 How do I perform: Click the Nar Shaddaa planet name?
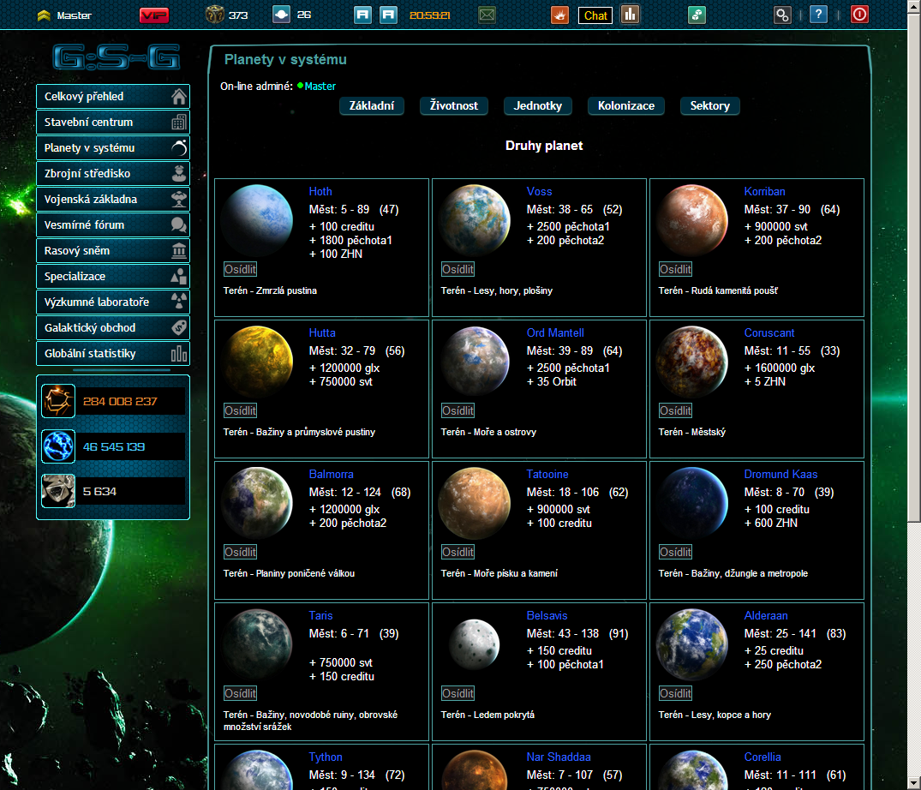(559, 757)
